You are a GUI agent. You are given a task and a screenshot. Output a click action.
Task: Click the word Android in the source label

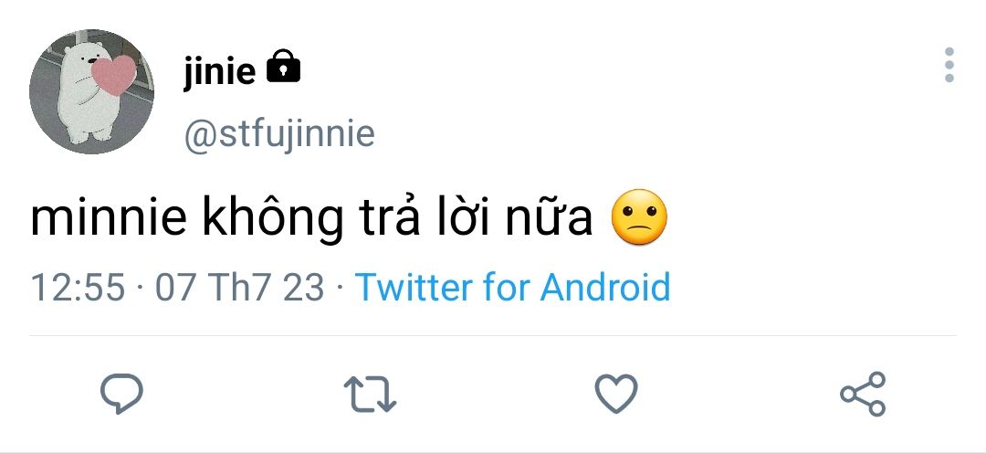coord(605,287)
